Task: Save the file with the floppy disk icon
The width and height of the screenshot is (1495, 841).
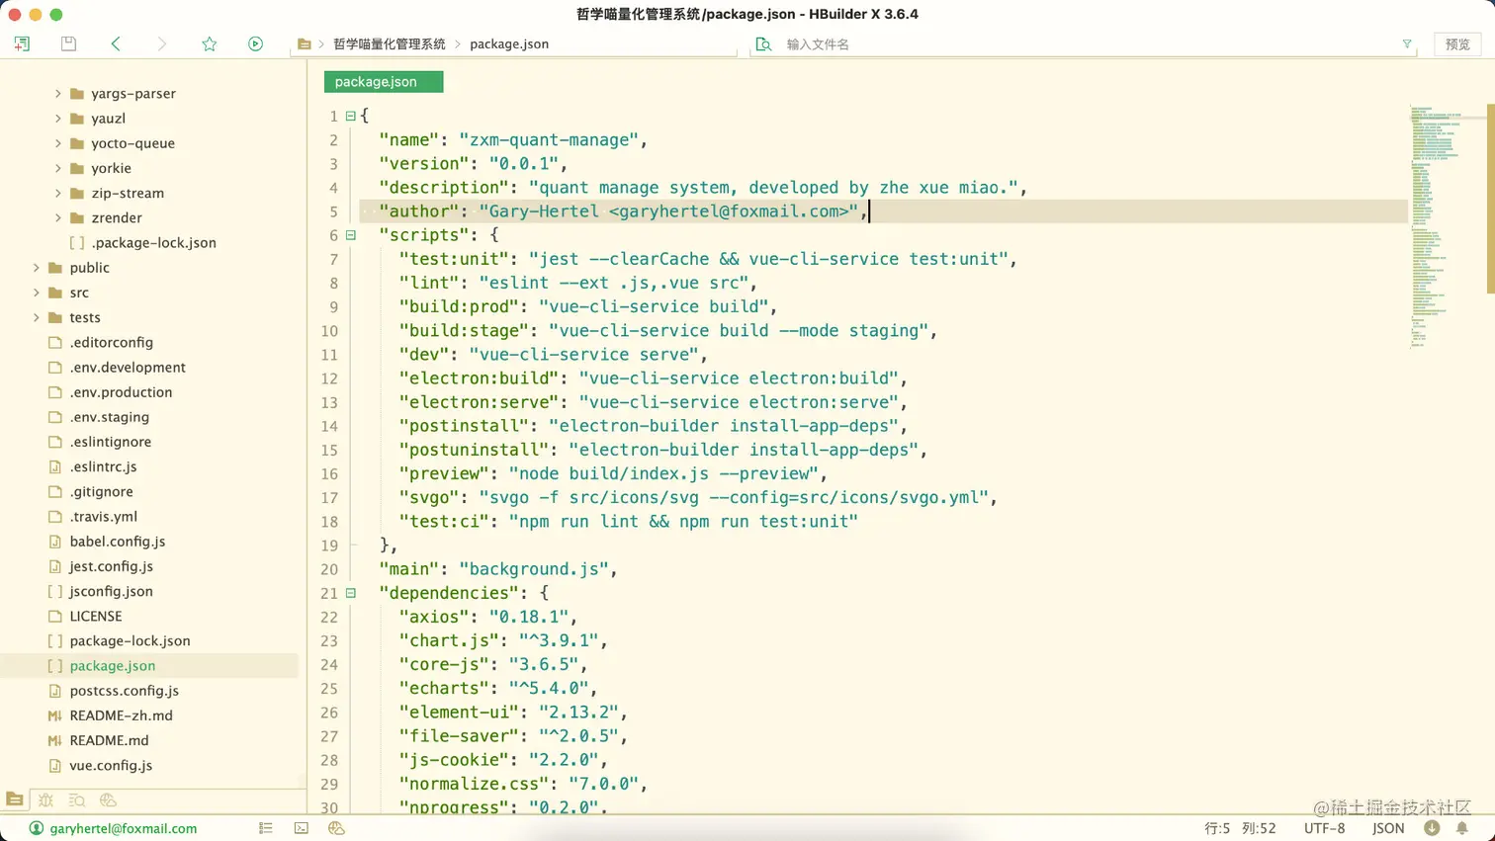Action: 68,43
